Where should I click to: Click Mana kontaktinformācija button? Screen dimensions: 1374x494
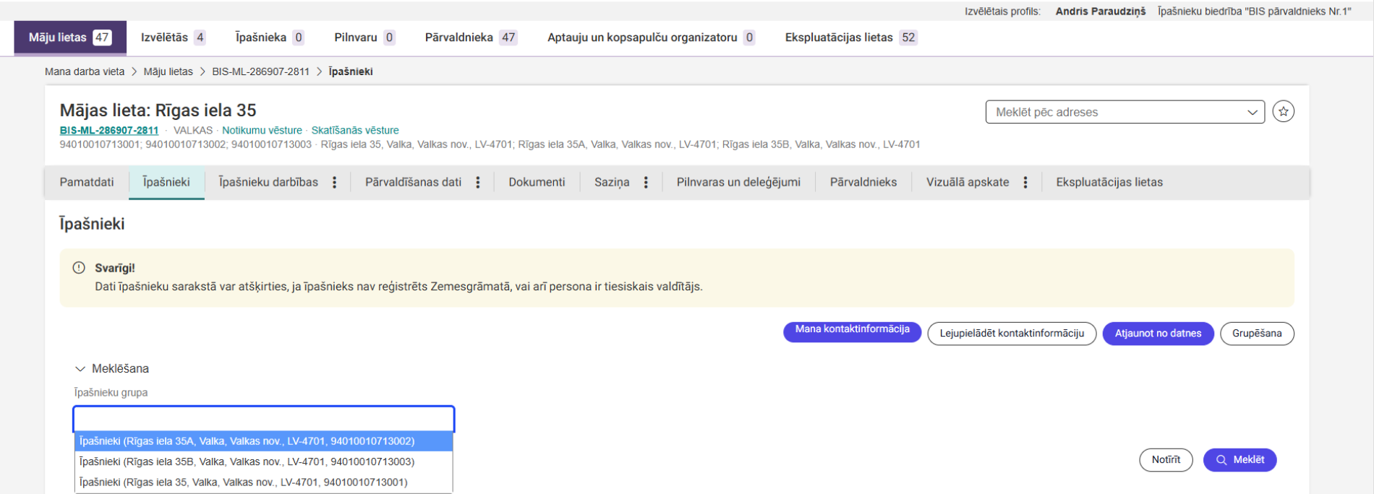coord(853,331)
